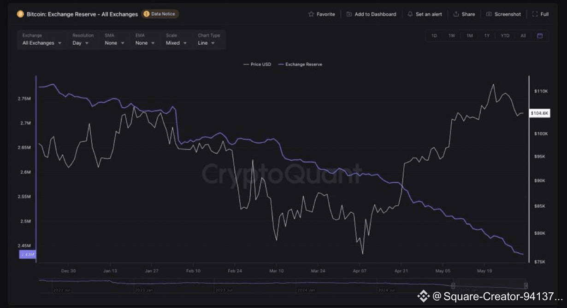Click the Full screen expand icon
This screenshot has height=308, width=567.
(535, 14)
